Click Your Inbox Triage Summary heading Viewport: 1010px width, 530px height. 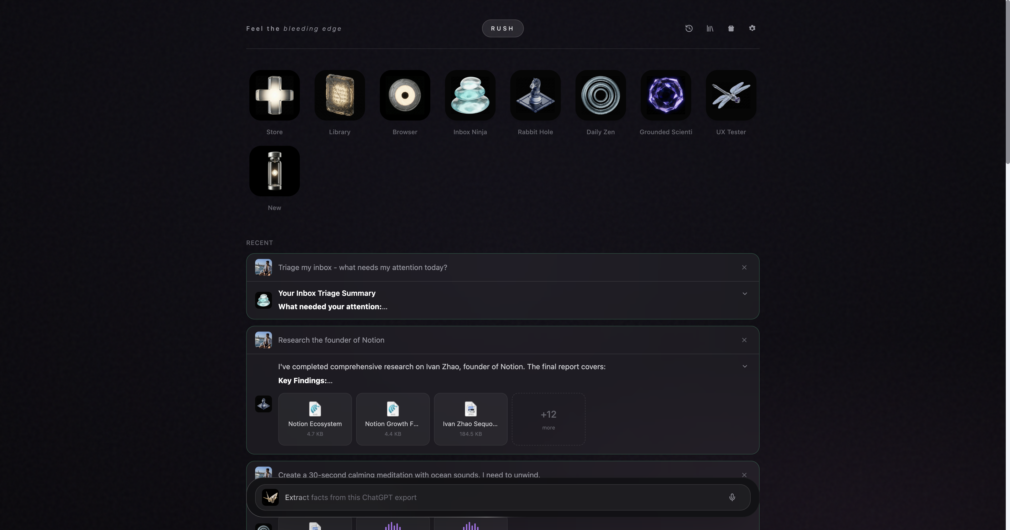pos(327,293)
